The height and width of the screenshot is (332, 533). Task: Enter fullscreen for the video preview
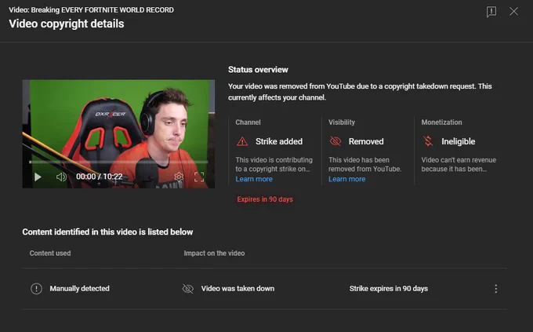pyautogui.click(x=199, y=177)
